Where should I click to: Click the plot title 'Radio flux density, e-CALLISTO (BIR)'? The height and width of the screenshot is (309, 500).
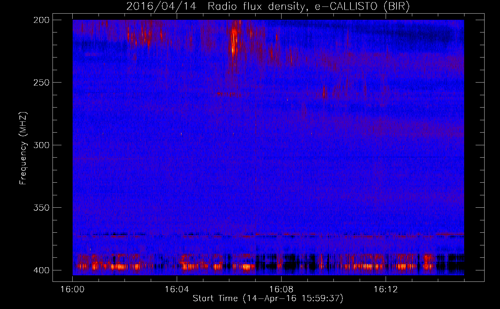(x=309, y=6)
